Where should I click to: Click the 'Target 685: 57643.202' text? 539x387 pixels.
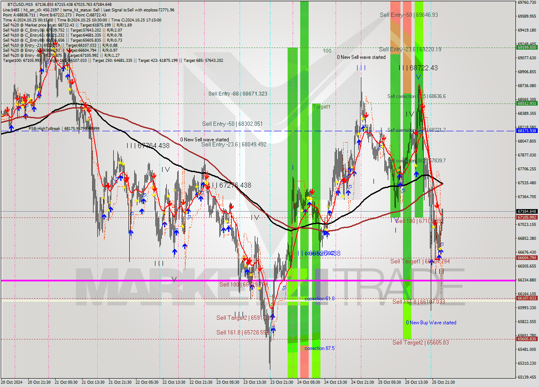point(204,60)
